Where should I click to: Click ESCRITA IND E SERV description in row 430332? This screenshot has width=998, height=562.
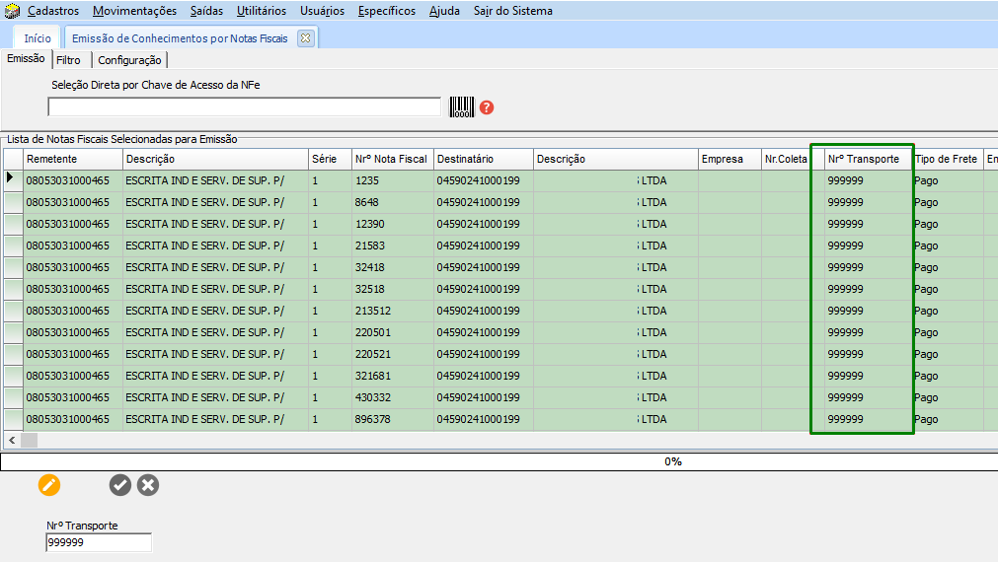point(216,397)
